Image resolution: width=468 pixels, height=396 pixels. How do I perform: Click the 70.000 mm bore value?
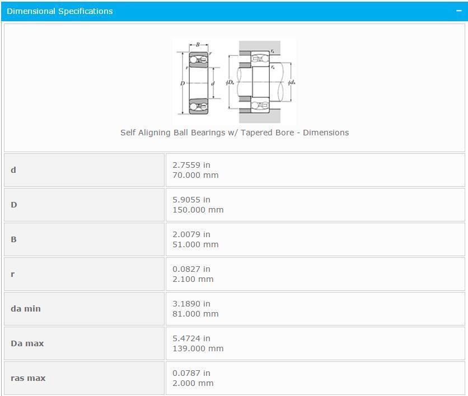click(x=195, y=175)
